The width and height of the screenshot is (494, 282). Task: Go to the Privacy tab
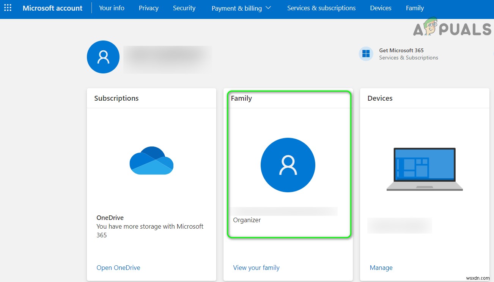coord(149,8)
